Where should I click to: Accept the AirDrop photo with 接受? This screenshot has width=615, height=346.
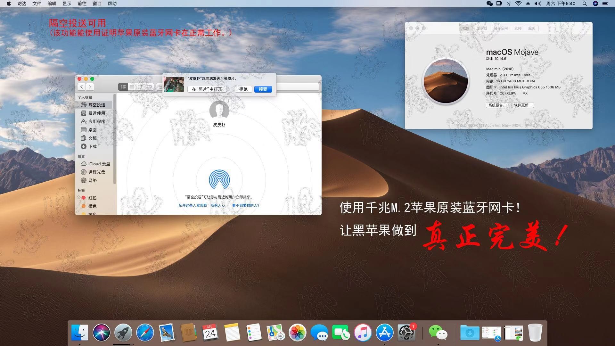click(x=263, y=89)
